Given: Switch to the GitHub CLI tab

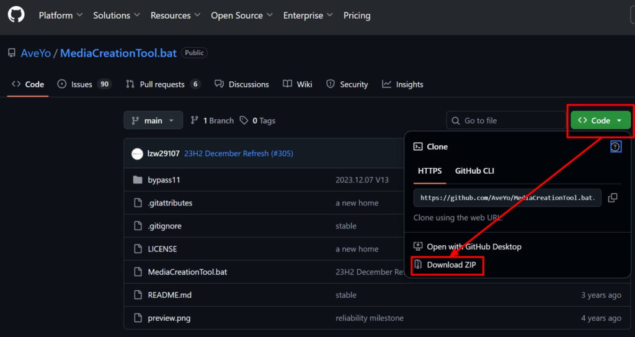Looking at the screenshot, I should tap(474, 171).
